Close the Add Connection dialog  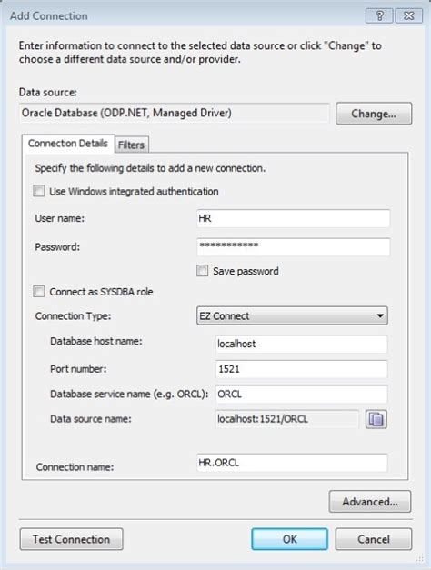click(409, 15)
